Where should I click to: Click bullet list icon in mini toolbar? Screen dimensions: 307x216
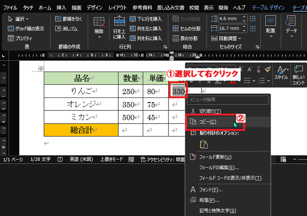[x=248, y=80]
